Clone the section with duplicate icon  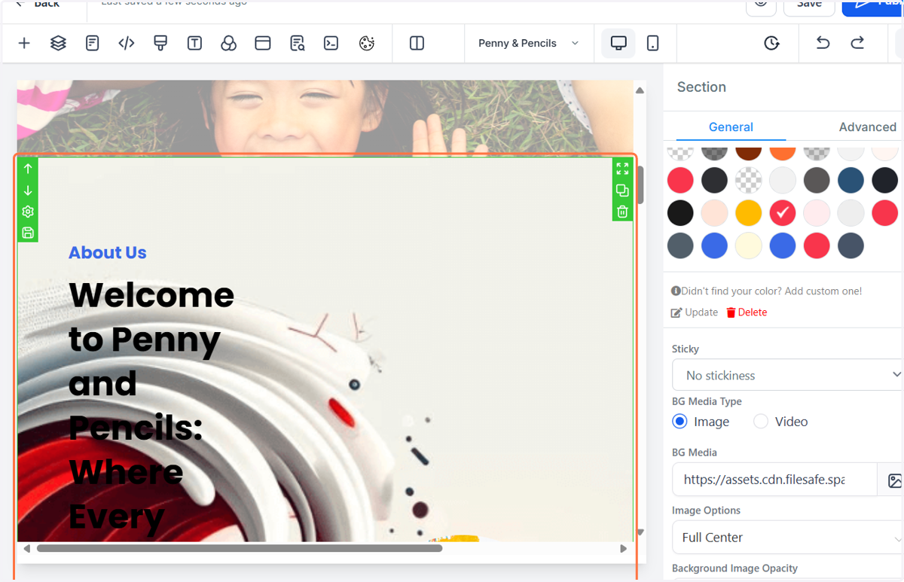click(x=622, y=190)
